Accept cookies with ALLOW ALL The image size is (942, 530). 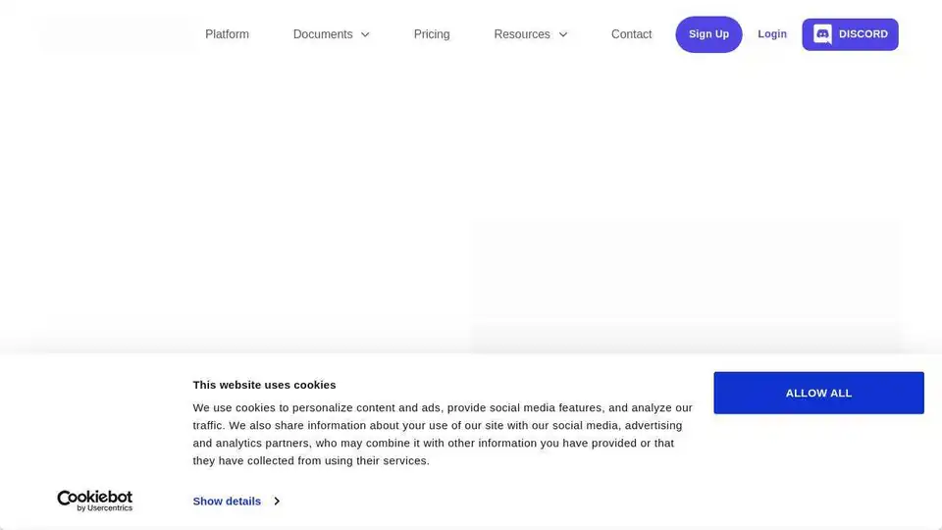818,393
